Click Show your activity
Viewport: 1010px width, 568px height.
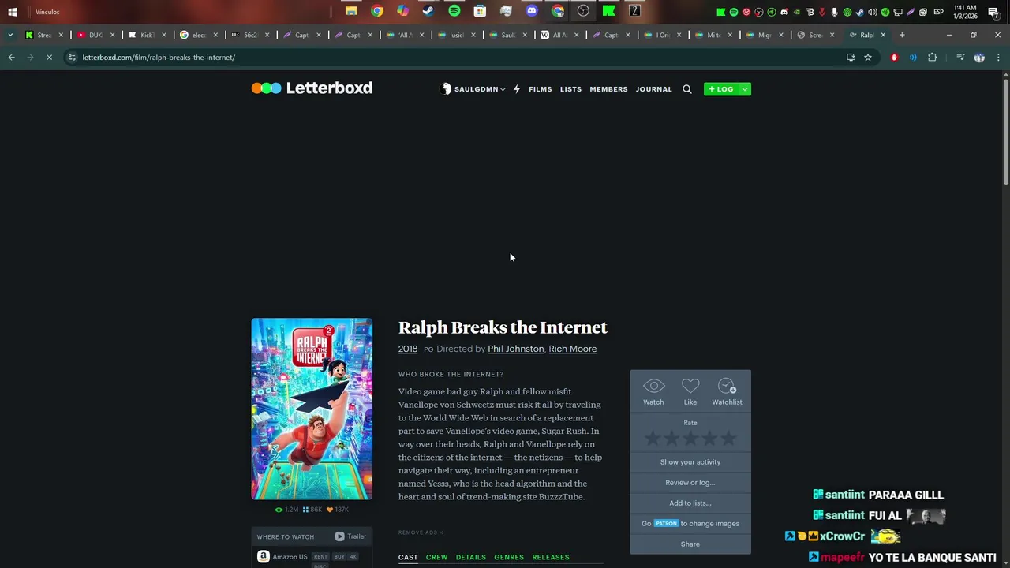pyautogui.click(x=690, y=462)
